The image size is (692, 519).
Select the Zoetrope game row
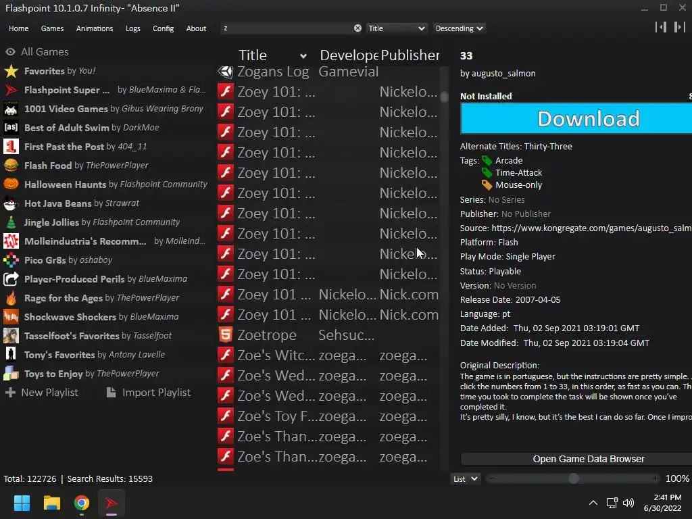[x=329, y=335]
